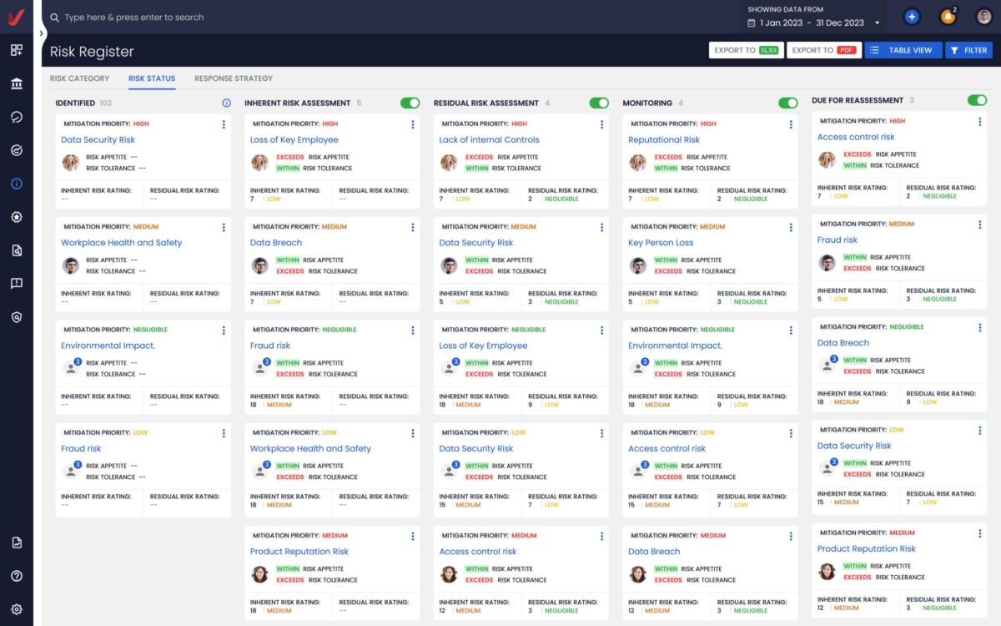Click the info icon beside Identified column

tap(226, 103)
